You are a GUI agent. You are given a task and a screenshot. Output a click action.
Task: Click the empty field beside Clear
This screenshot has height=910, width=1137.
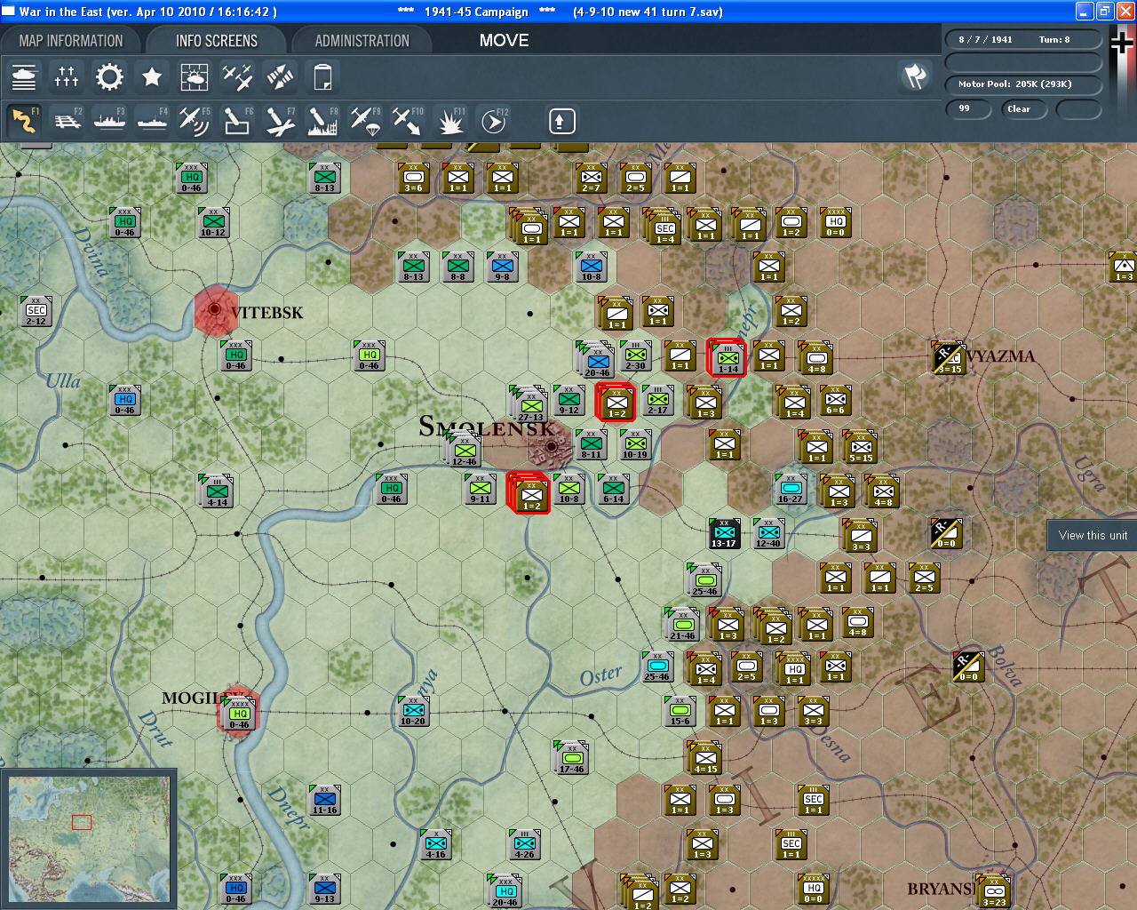click(x=1078, y=109)
